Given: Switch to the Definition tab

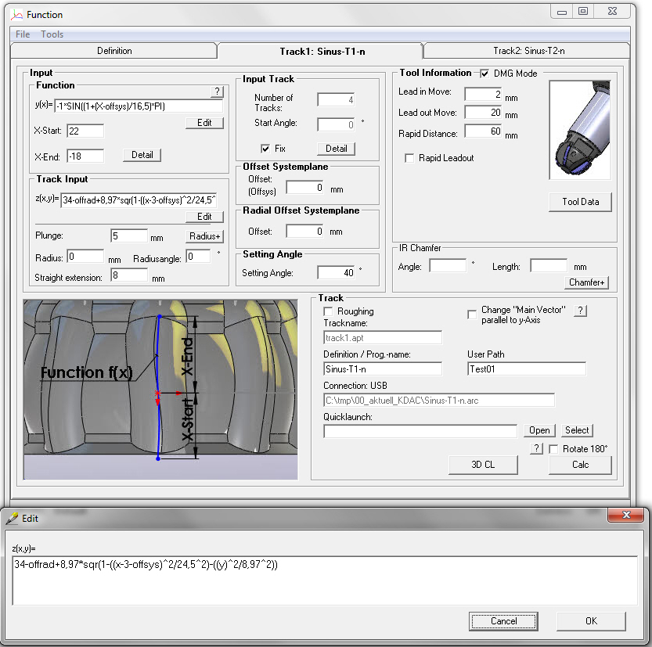Looking at the screenshot, I should (114, 51).
